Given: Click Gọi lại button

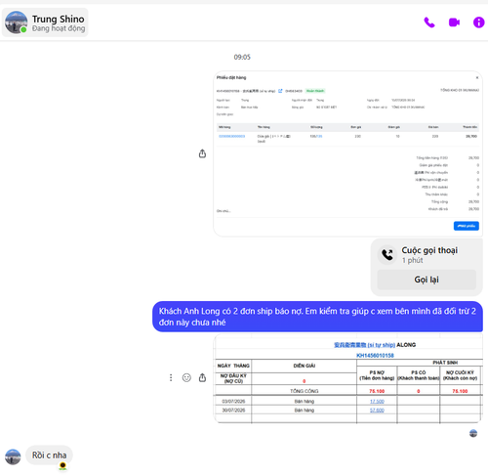Looking at the screenshot, I should pyautogui.click(x=427, y=280).
